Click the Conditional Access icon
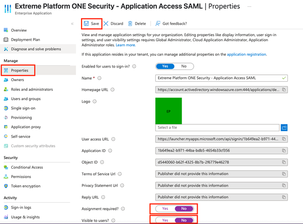Screen dimensions: 303x224 pyautogui.click(x=6, y=167)
